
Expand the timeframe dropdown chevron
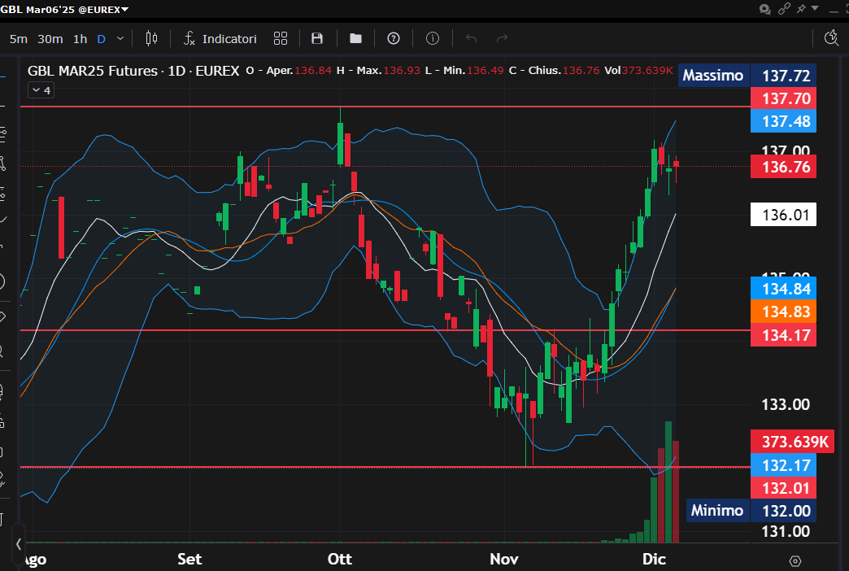pyautogui.click(x=121, y=38)
